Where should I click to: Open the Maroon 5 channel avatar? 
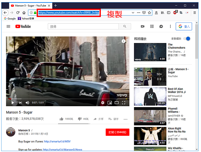pos(11,132)
